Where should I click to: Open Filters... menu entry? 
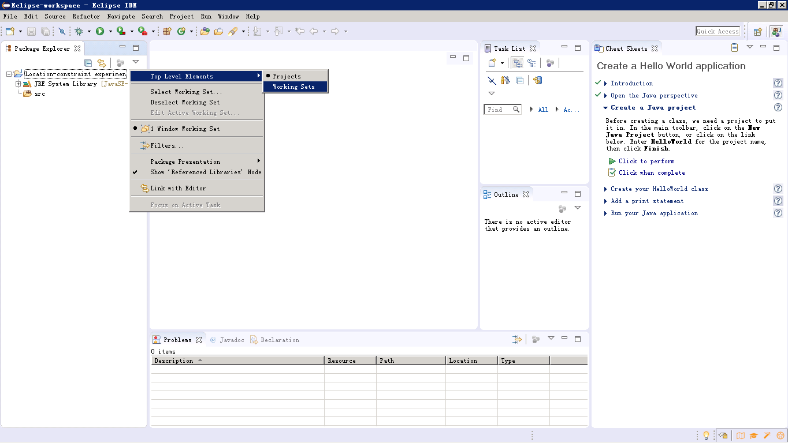[x=197, y=145]
